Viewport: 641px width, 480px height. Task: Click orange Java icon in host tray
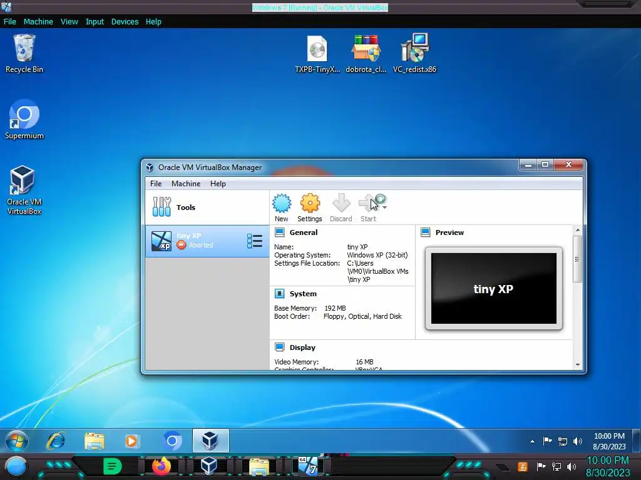tap(523, 466)
